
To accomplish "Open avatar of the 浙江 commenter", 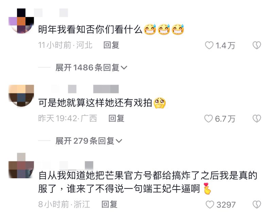I will (21, 166).
